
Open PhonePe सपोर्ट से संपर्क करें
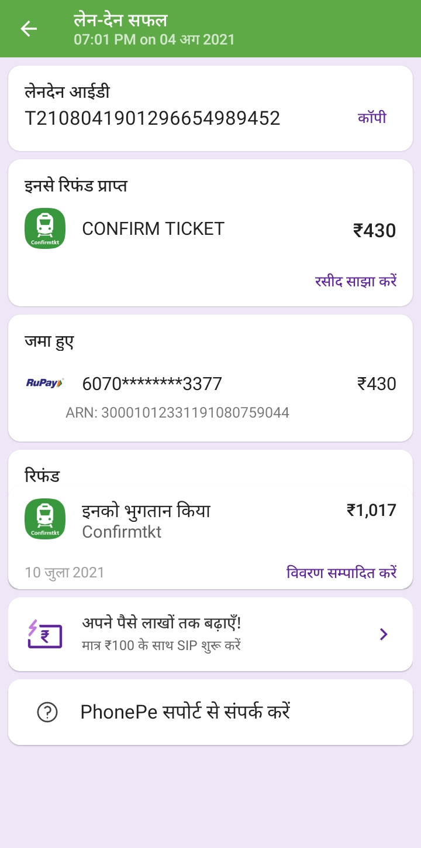click(185, 712)
